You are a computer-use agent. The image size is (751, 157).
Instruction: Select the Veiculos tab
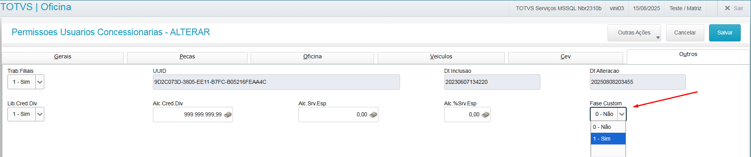coord(441,57)
